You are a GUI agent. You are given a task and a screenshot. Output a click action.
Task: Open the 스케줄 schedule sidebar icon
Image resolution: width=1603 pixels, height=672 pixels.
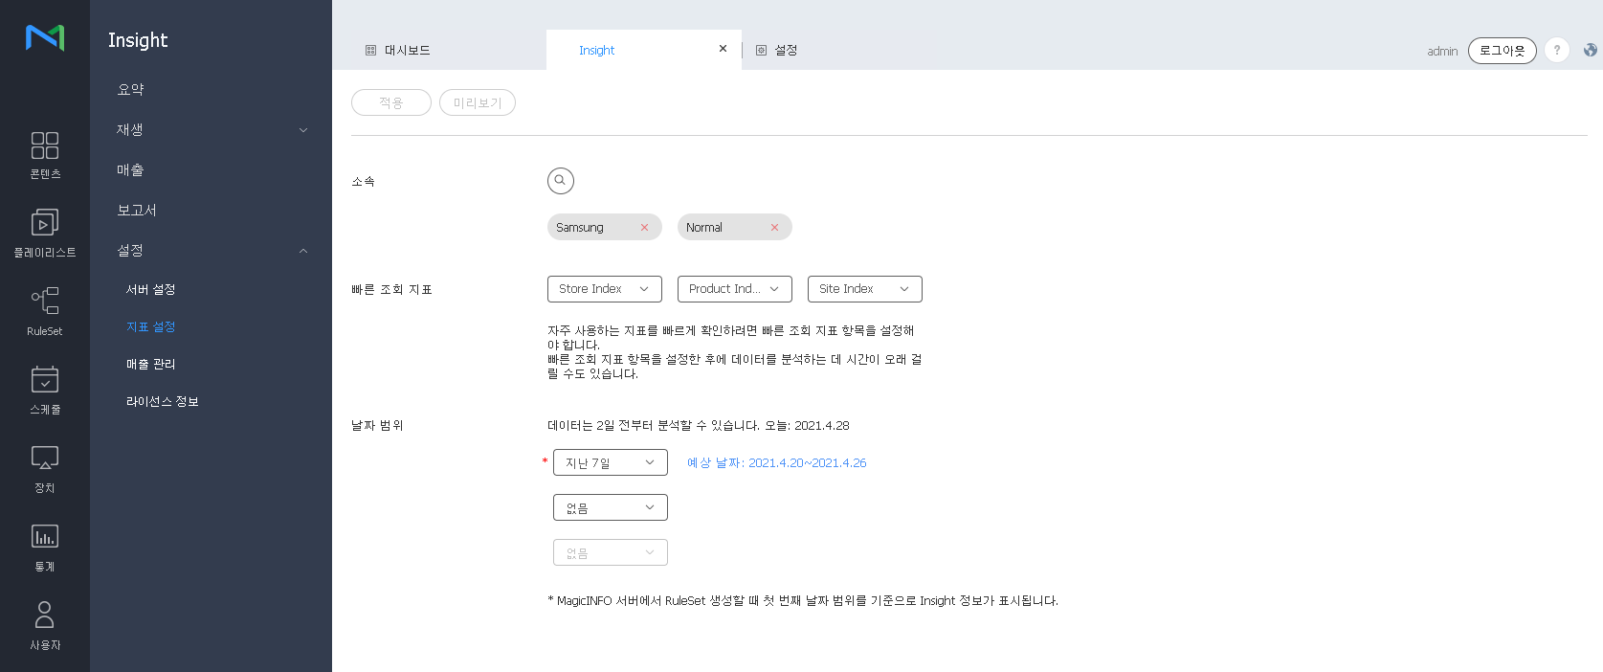click(x=44, y=391)
